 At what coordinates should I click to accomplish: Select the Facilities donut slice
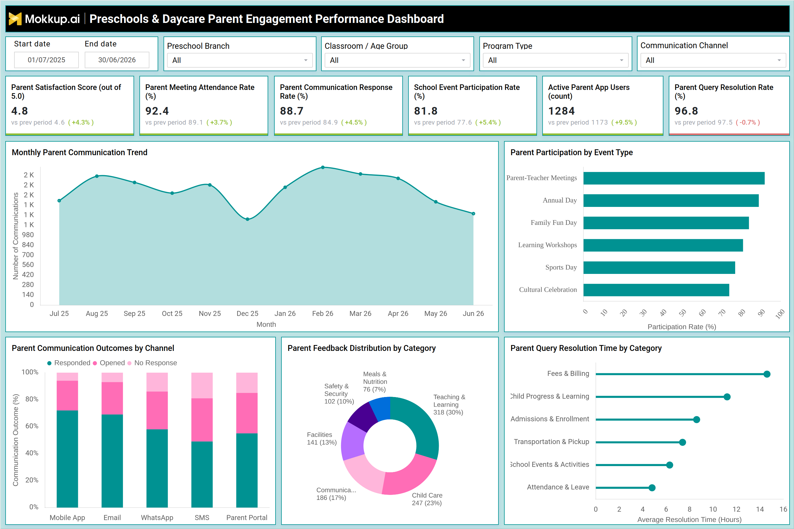tap(353, 441)
